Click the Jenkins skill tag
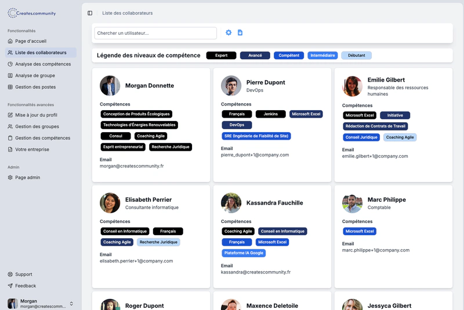Image resolution: width=464 pixels, height=310 pixels. coord(270,114)
